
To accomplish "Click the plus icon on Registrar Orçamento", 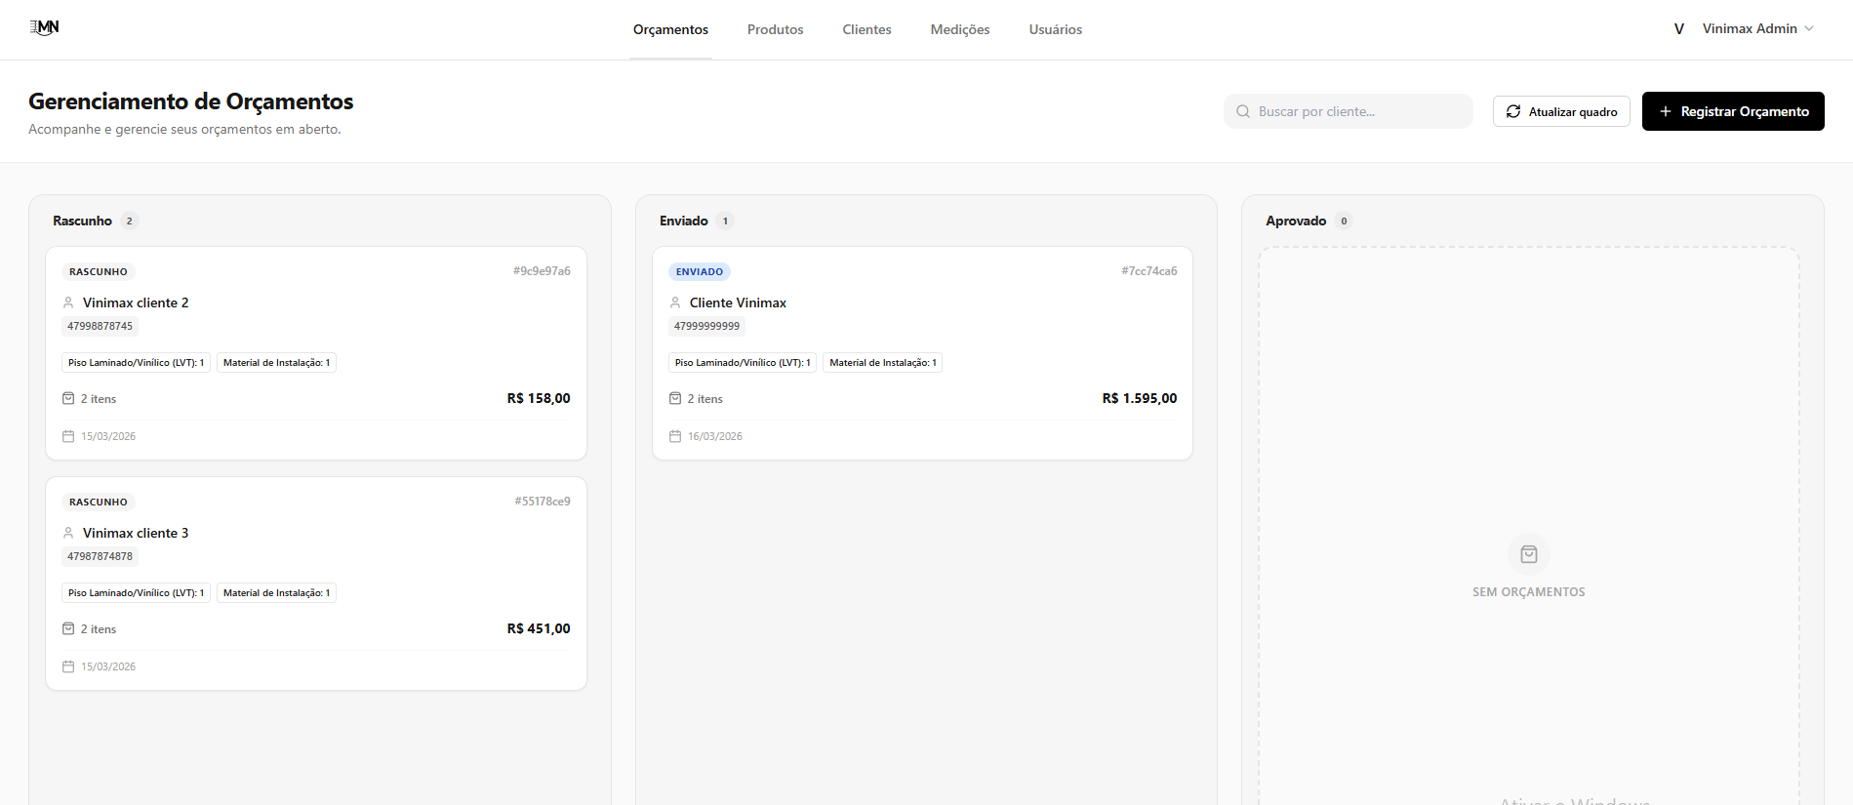I will point(1665,111).
